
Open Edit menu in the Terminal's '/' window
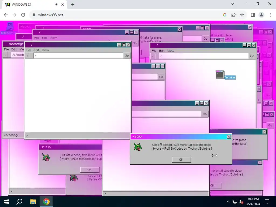162,51
